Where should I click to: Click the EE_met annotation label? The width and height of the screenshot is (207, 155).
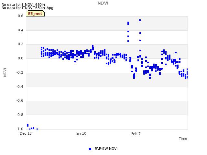point(35,14)
